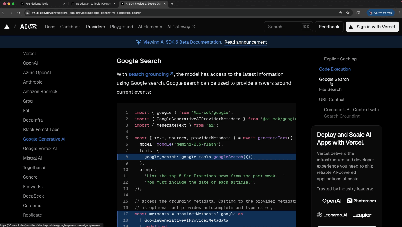Jump to Combine URL Context with Search Grounding
This screenshot has height=227, width=402.
pos(351,113)
